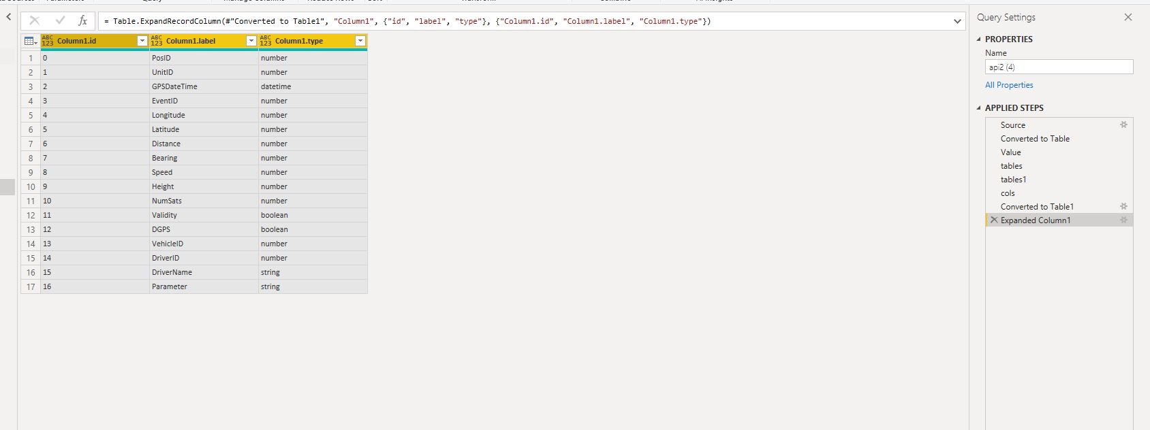Click the GPSDateTime cell
1150x430 pixels.
coord(204,86)
